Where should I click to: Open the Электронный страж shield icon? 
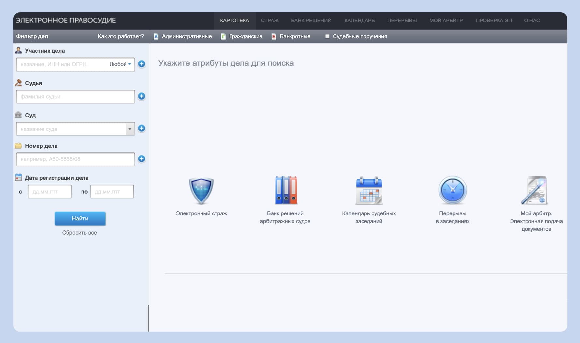201,191
